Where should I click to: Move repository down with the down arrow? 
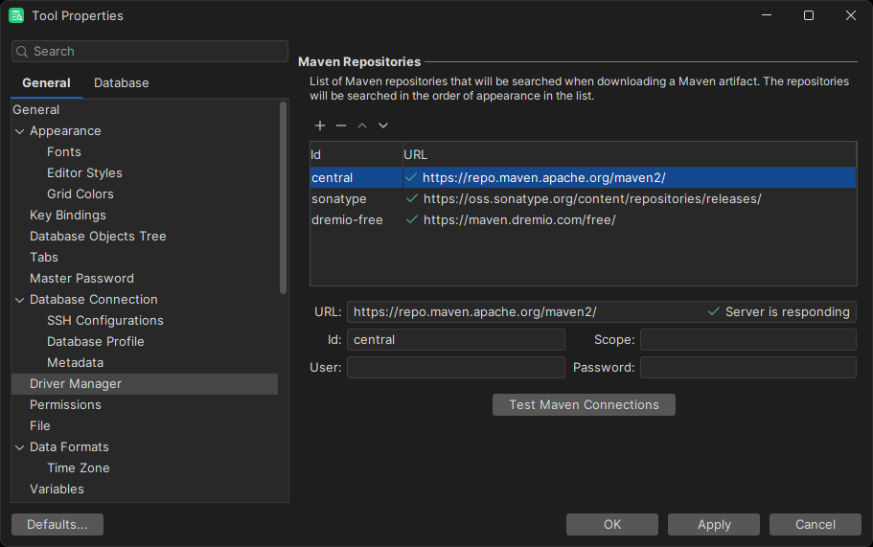click(383, 125)
